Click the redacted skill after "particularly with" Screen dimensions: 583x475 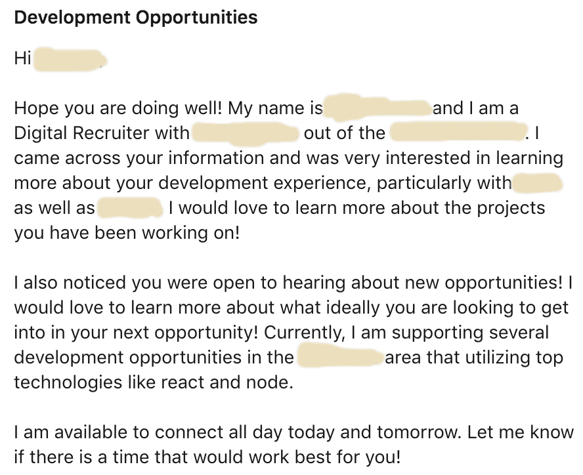pyautogui.click(x=537, y=183)
